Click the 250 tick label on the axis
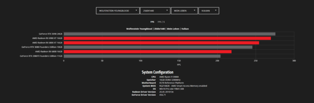314x103 pixels. [x=255, y=60]
